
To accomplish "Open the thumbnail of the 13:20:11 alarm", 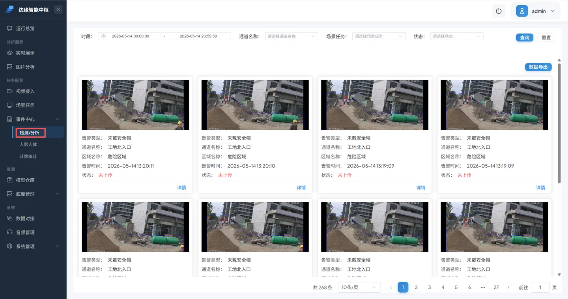I will click(x=135, y=105).
